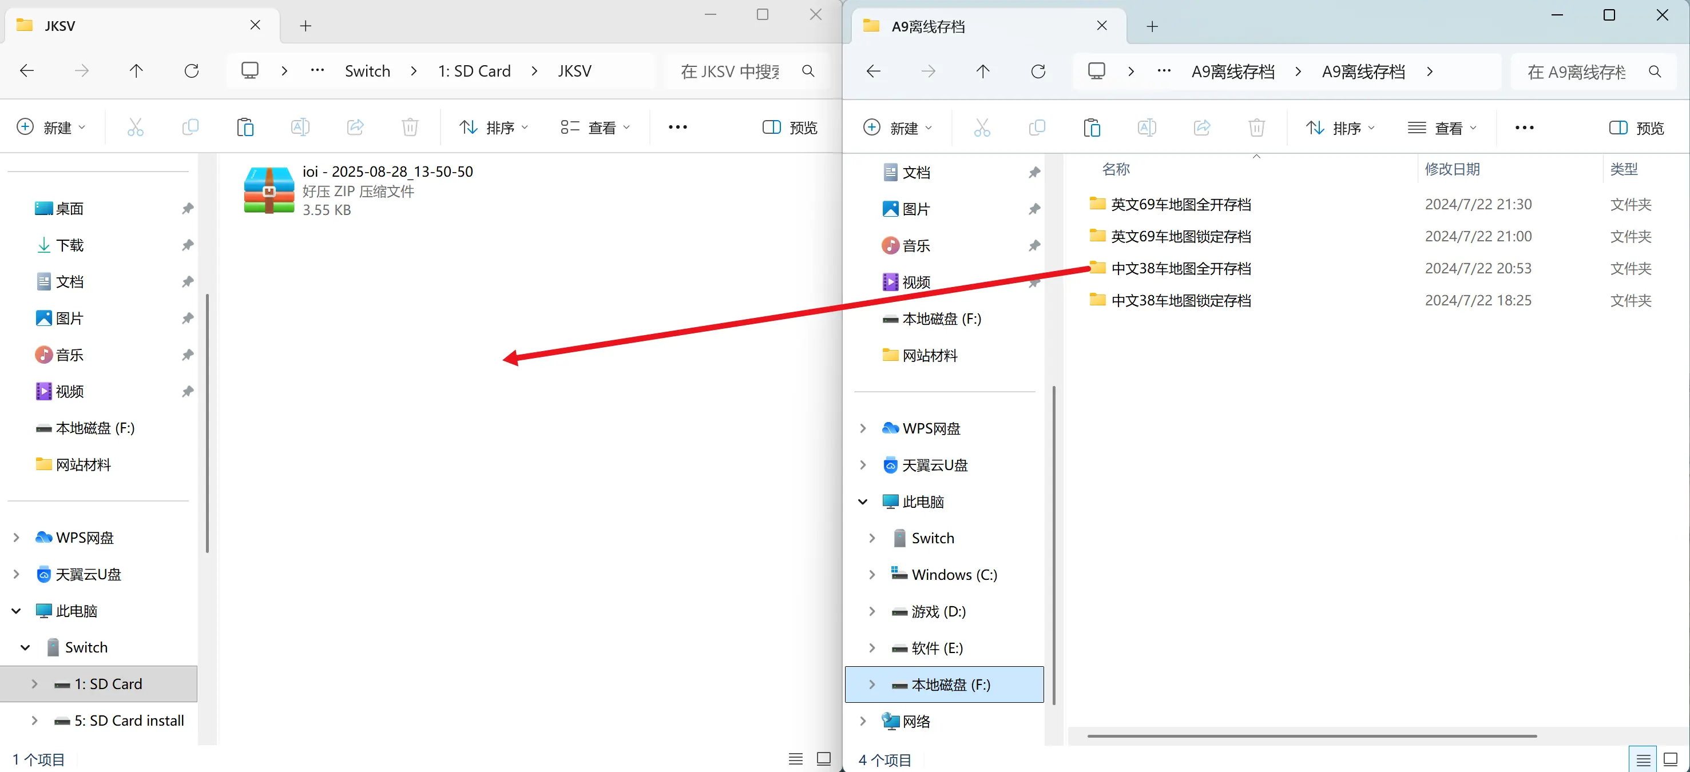
Task: Switch JKSV window to large thumbnails layout
Action: point(824,759)
